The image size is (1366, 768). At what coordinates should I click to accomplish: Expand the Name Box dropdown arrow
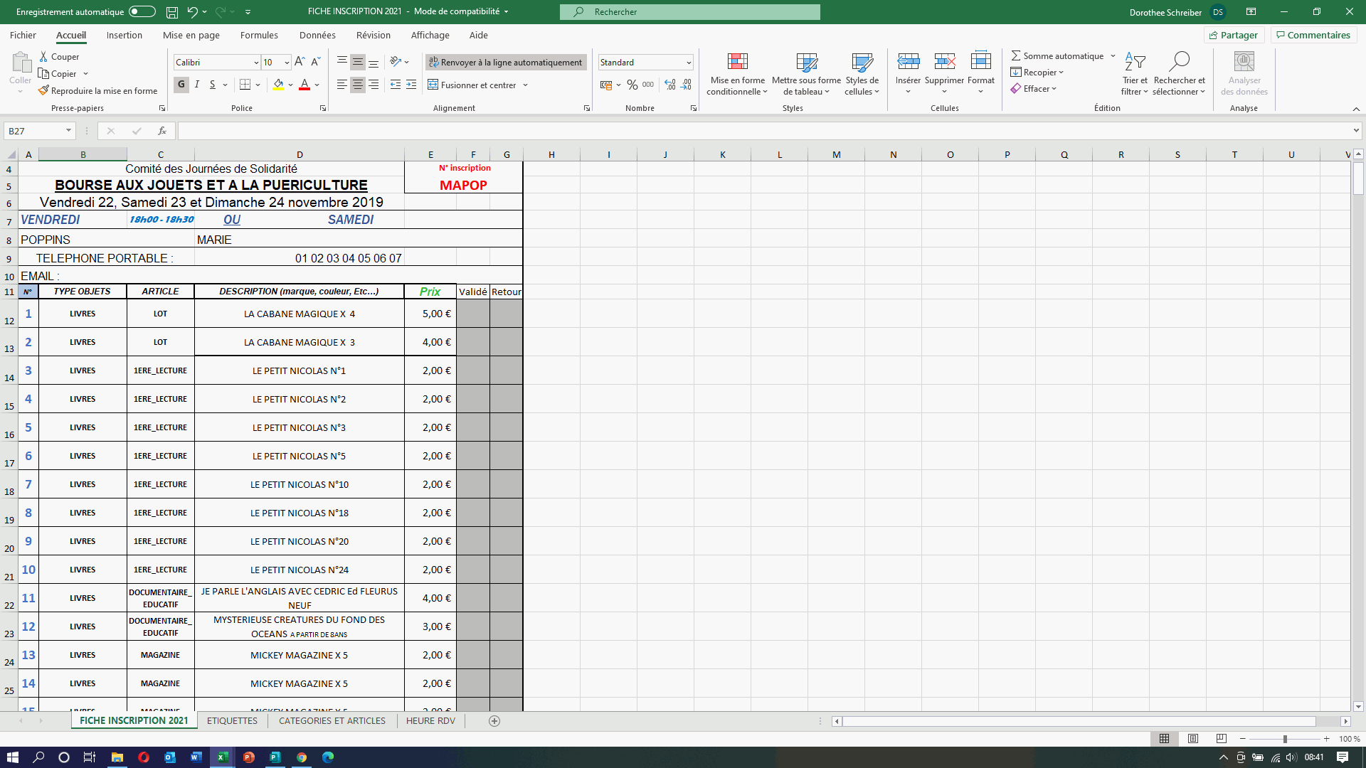pos(68,131)
